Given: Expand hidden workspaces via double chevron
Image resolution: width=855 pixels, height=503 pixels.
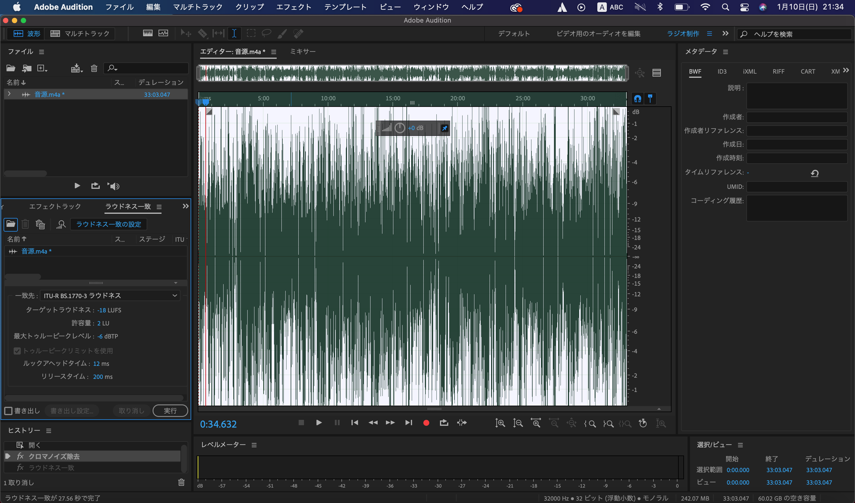Looking at the screenshot, I should click(x=725, y=33).
